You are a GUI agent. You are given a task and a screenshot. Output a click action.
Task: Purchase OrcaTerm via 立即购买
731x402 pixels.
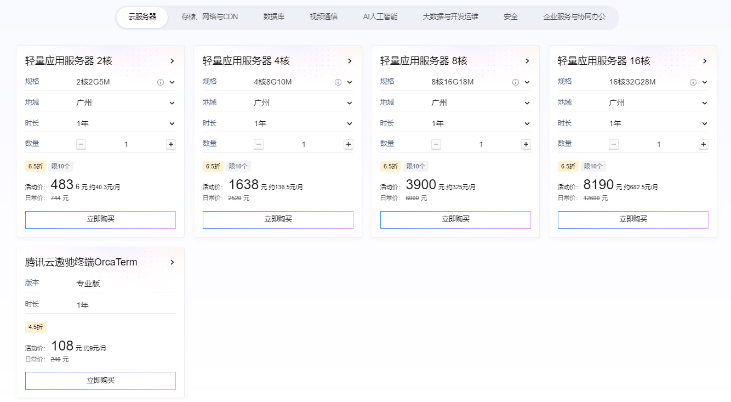click(100, 381)
